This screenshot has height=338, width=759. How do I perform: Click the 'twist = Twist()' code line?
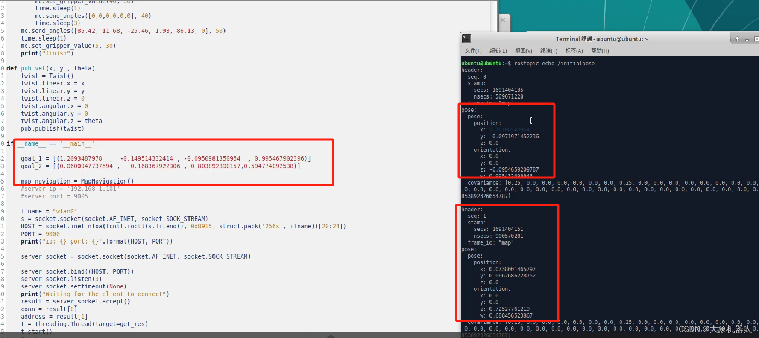(47, 76)
